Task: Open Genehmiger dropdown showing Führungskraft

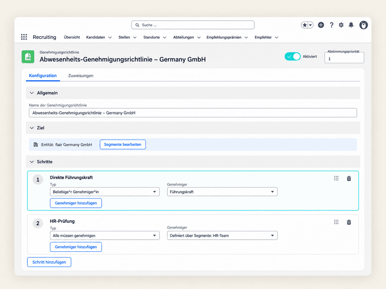Action: (222, 192)
